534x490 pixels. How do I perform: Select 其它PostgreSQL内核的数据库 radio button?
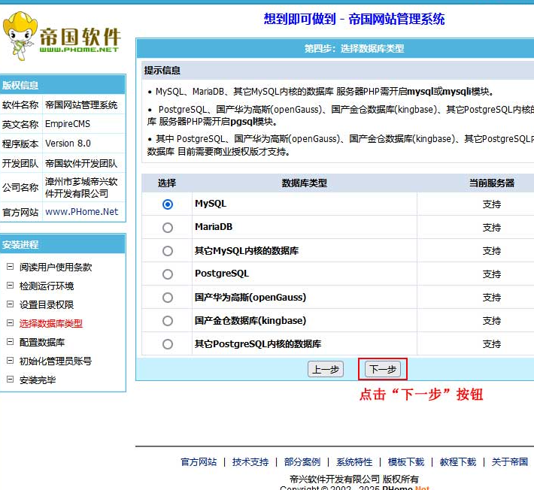click(168, 344)
